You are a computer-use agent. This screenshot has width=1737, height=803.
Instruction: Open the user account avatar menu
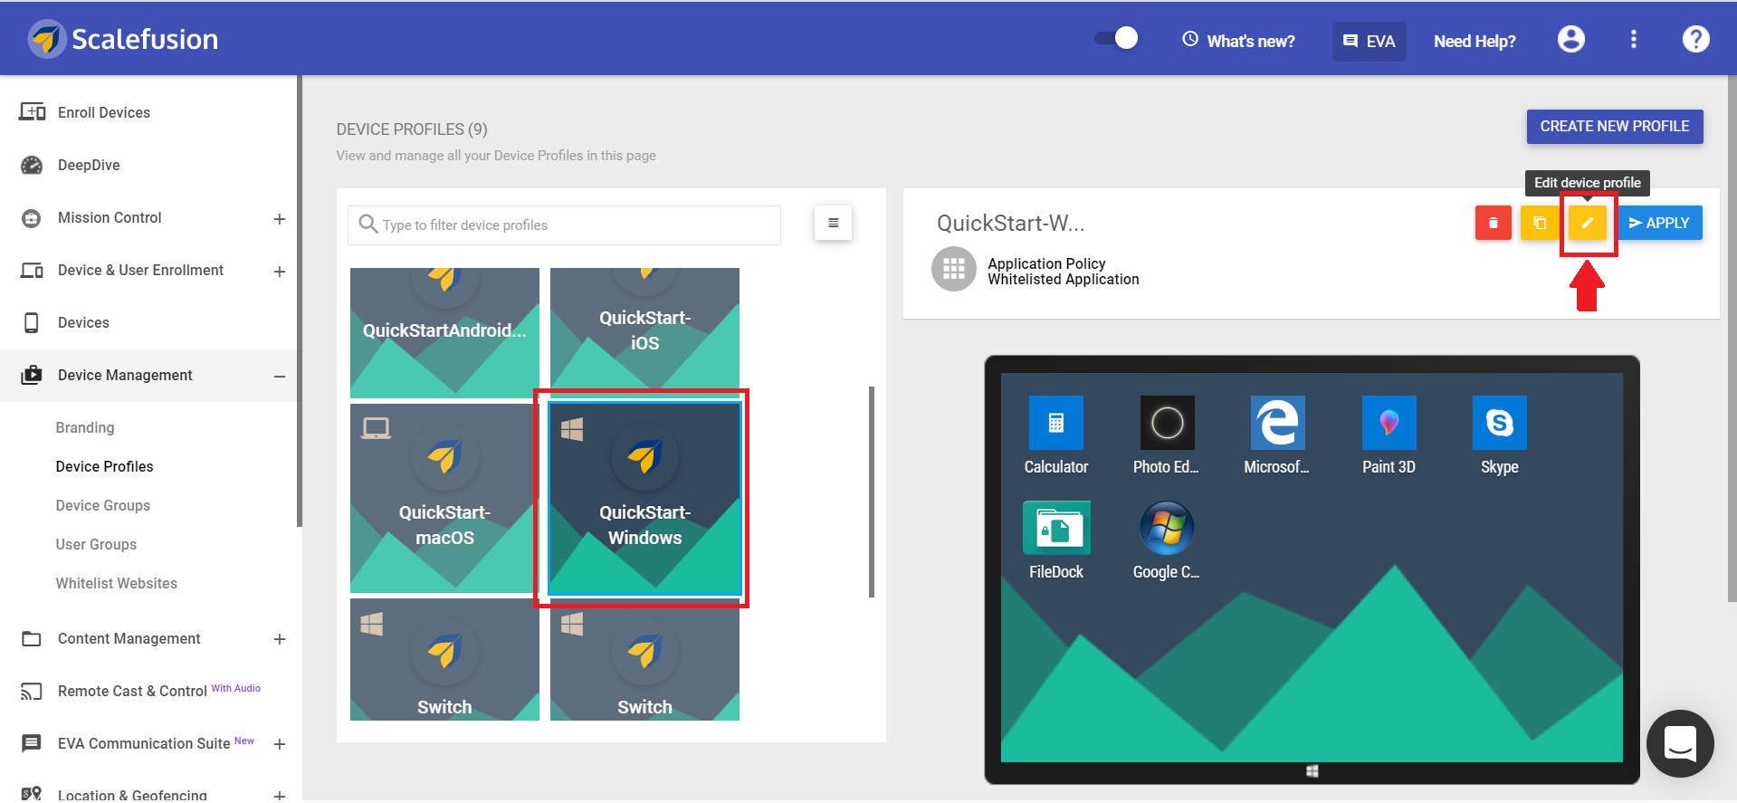tap(1570, 39)
